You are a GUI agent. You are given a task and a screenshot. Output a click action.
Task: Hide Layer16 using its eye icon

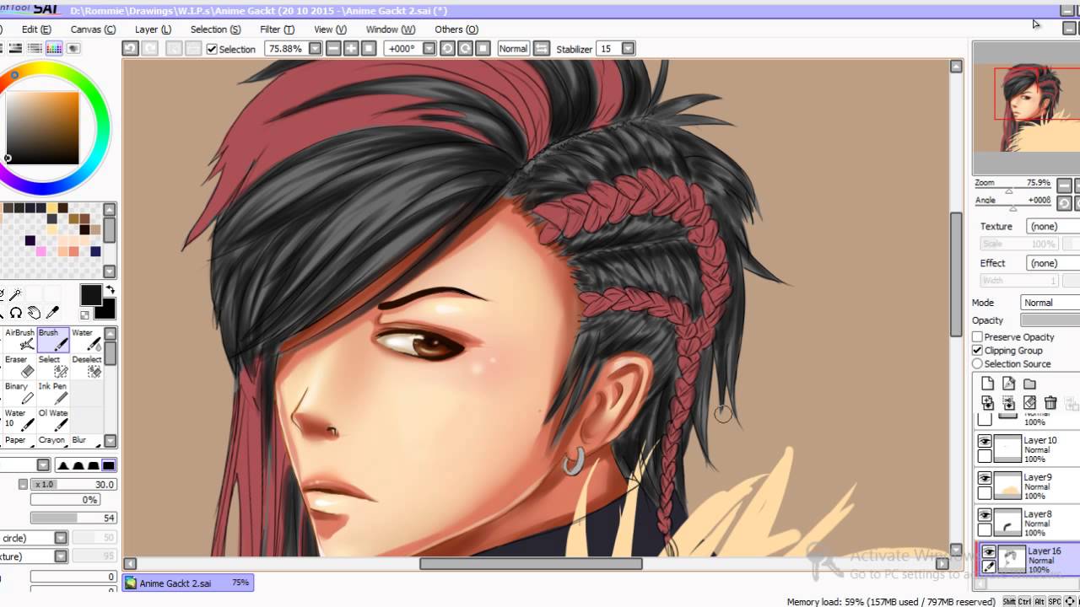988,552
